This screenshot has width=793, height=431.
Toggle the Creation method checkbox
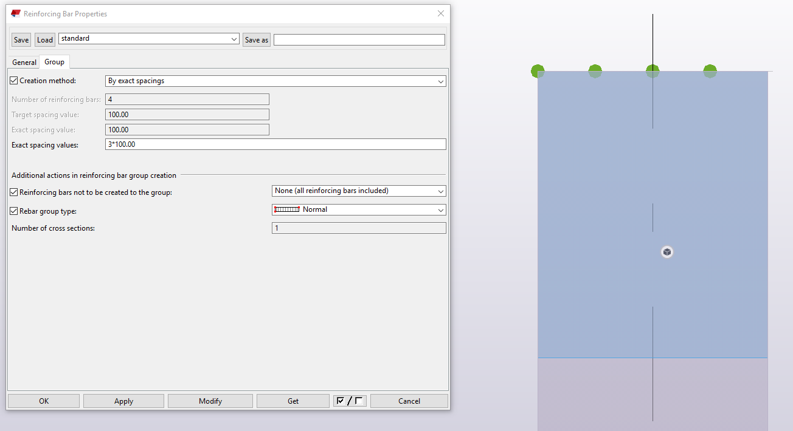click(x=15, y=81)
